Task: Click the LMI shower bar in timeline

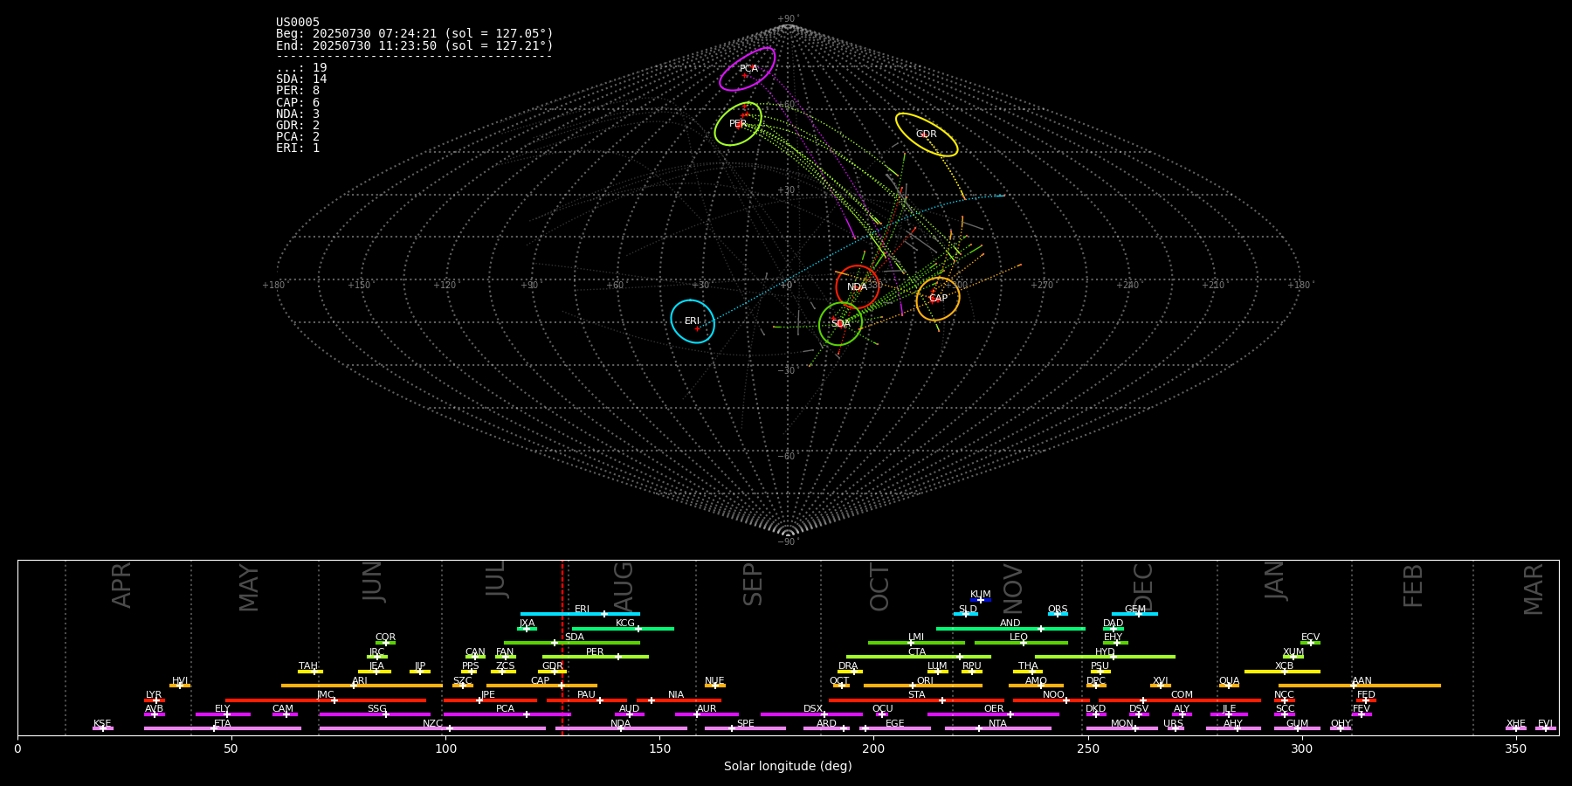Action: pos(916,643)
